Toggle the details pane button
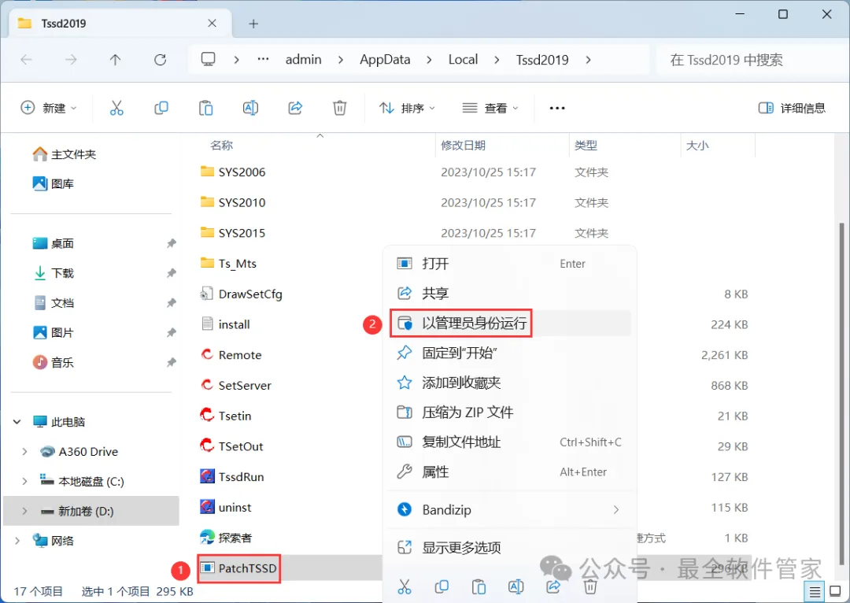This screenshot has width=850, height=603. [792, 108]
